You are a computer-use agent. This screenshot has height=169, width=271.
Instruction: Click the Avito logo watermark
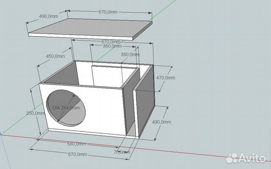pyautogui.click(x=246, y=158)
